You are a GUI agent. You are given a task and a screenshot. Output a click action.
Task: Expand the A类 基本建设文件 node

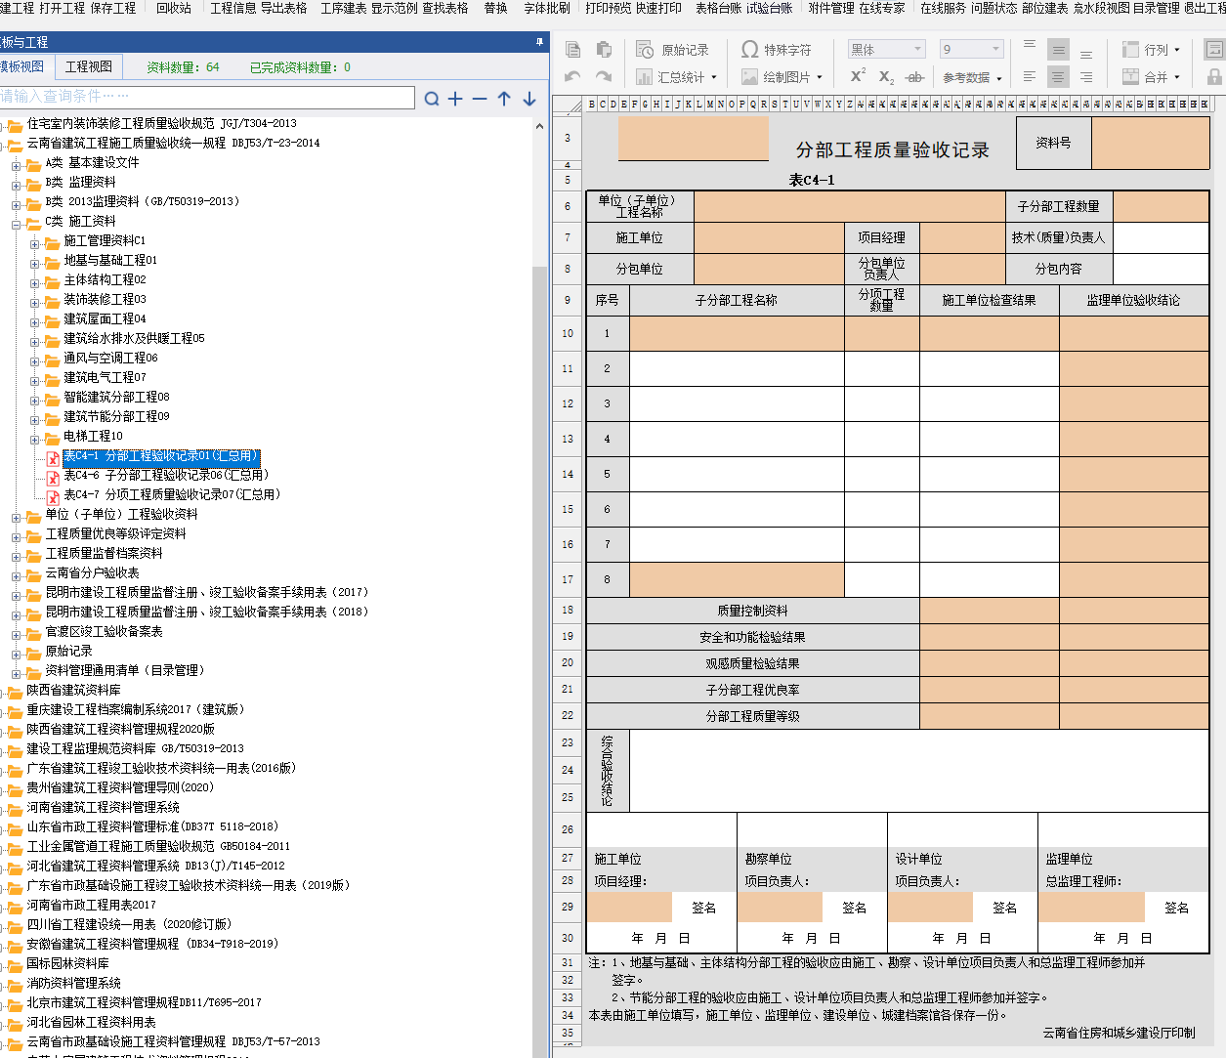pyautogui.click(x=17, y=165)
